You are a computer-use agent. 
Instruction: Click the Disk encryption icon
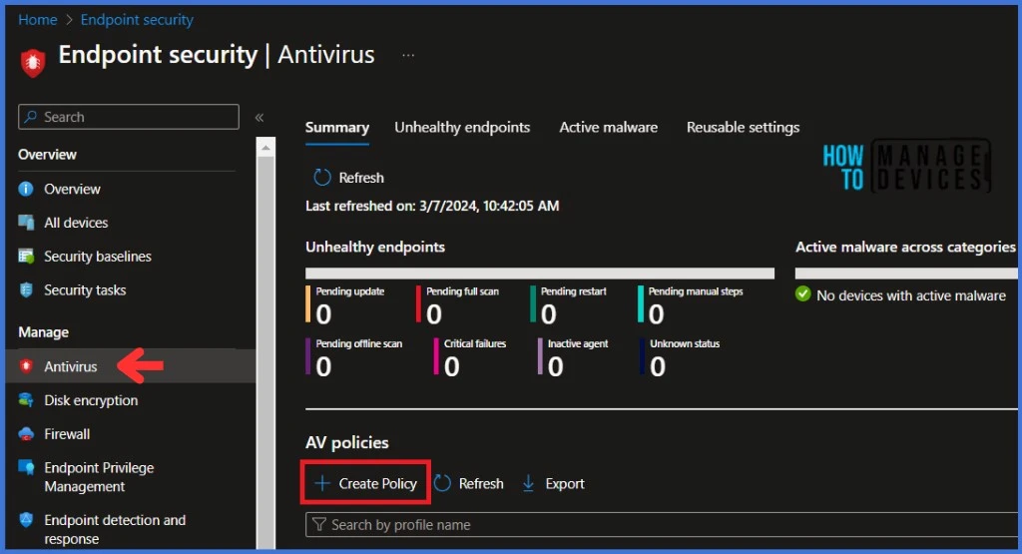[x=26, y=400]
